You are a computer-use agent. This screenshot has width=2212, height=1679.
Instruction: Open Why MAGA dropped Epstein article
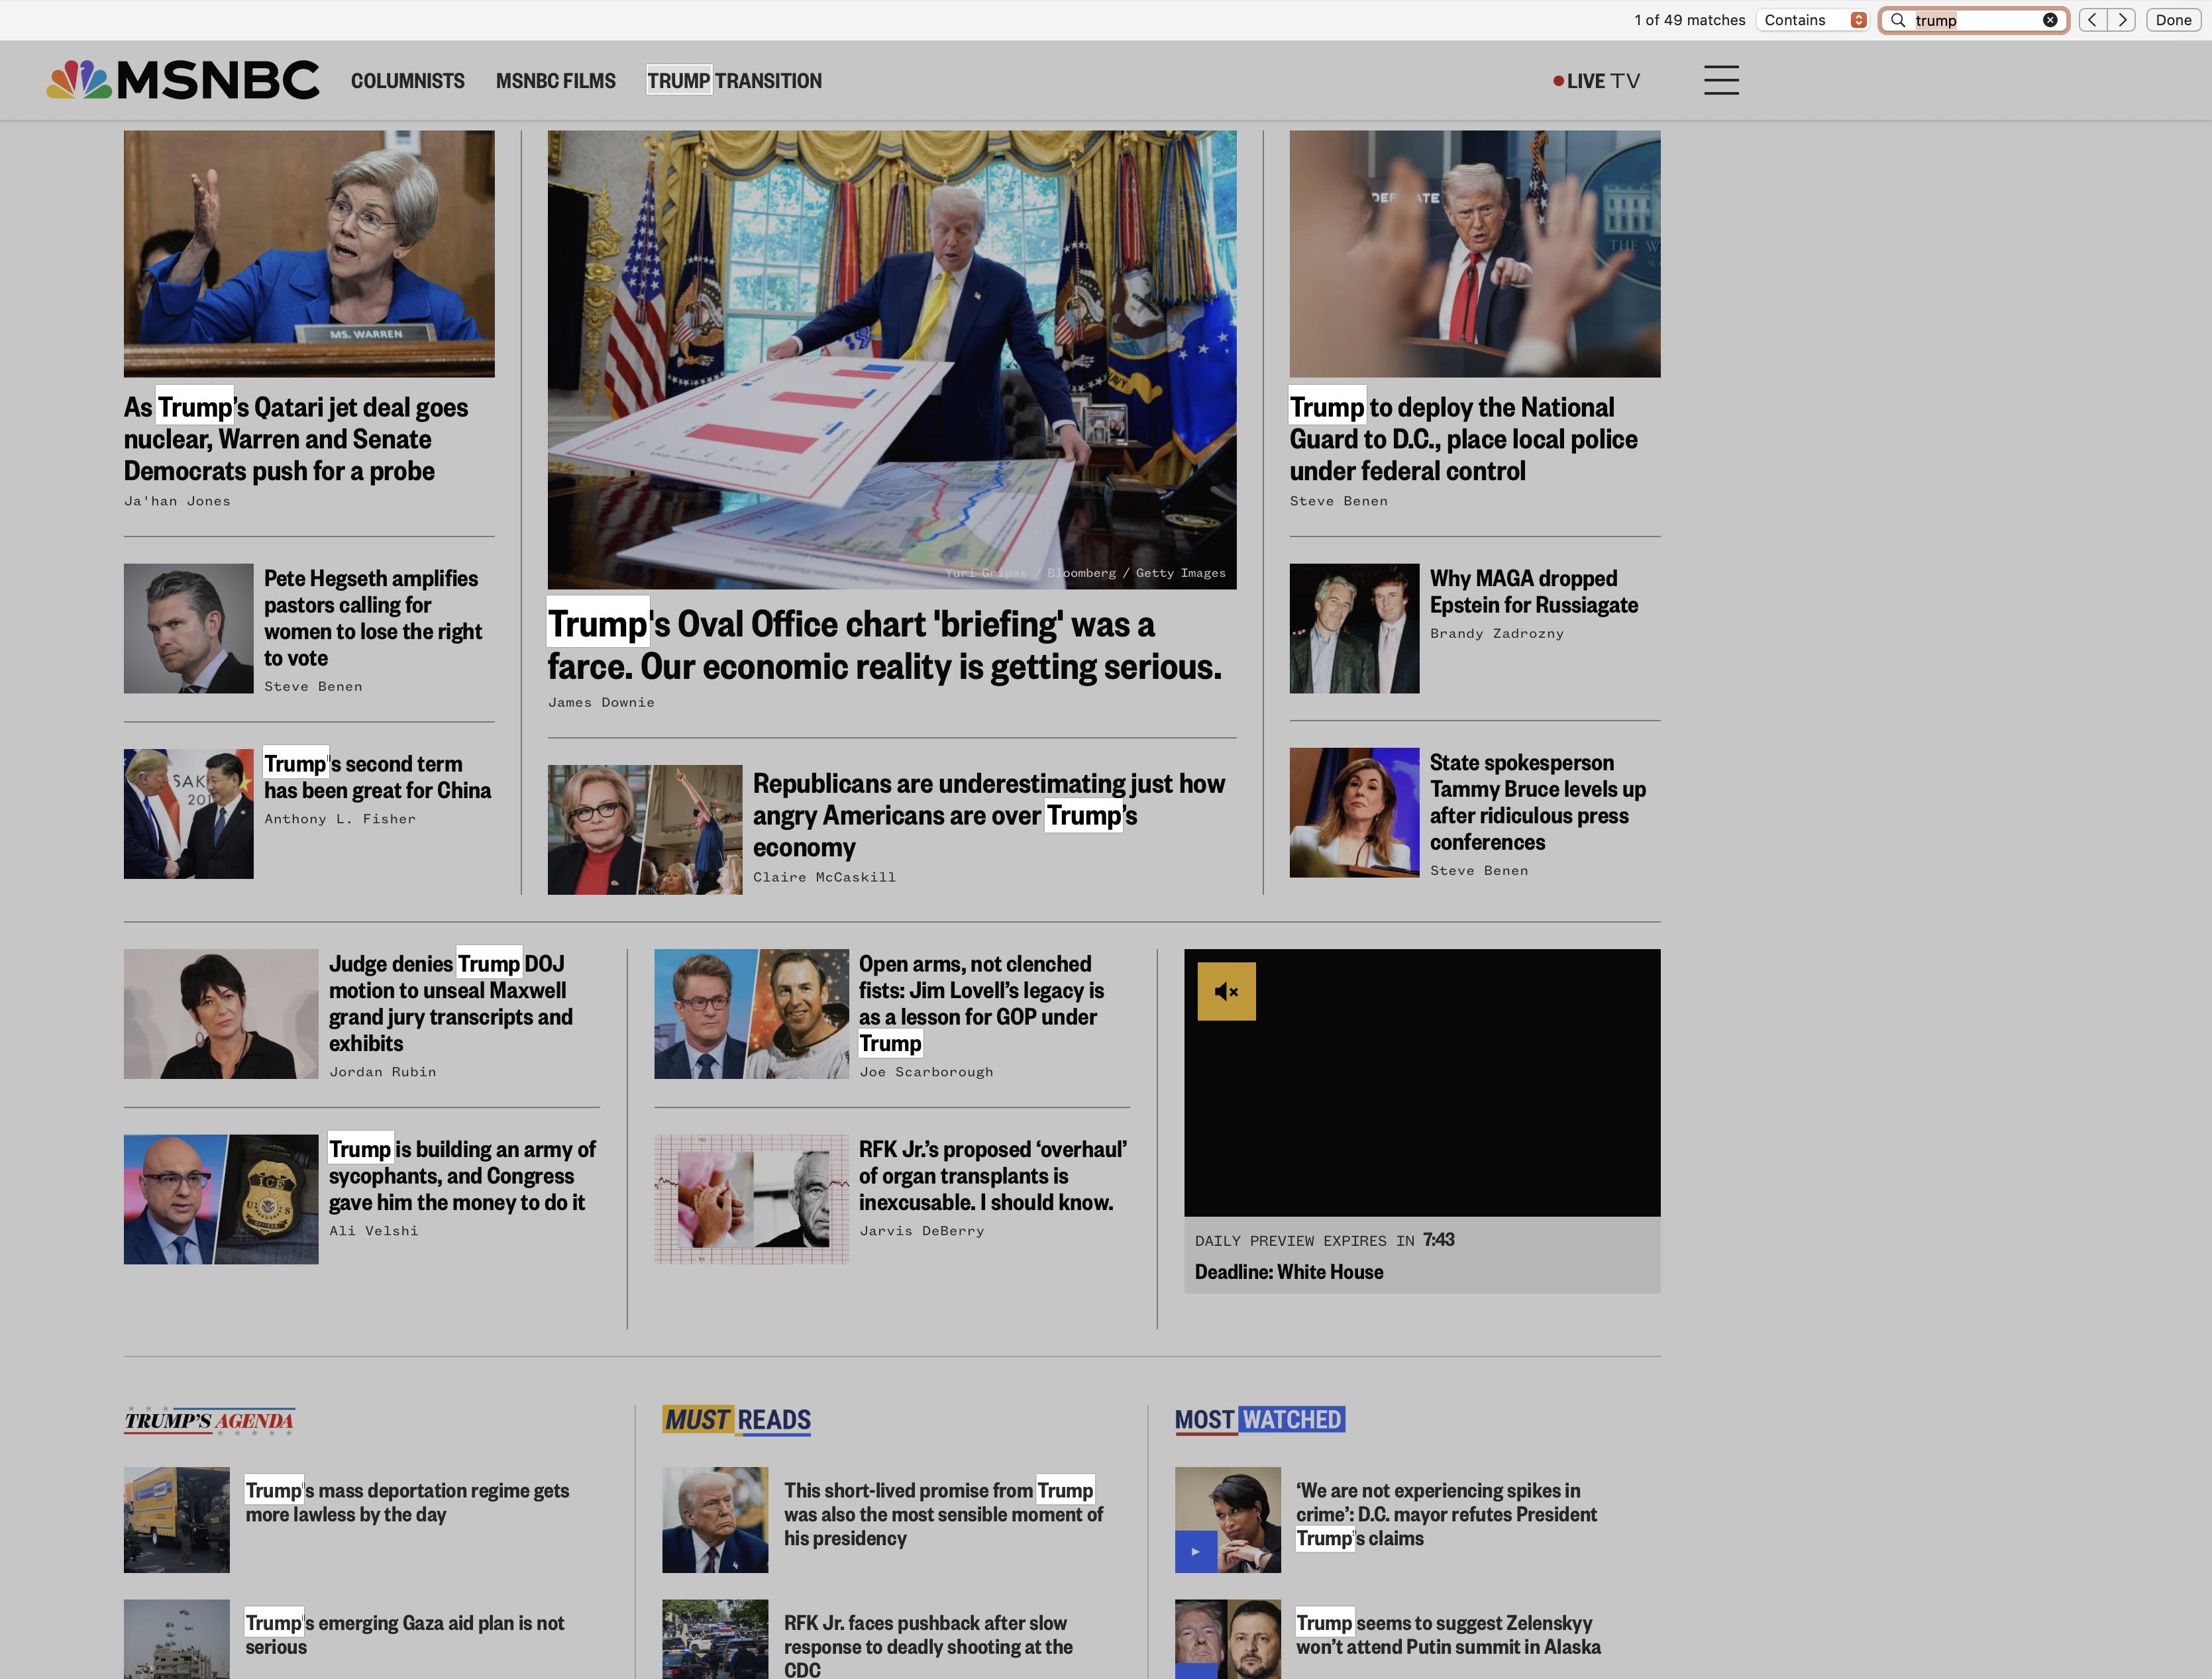[1534, 592]
